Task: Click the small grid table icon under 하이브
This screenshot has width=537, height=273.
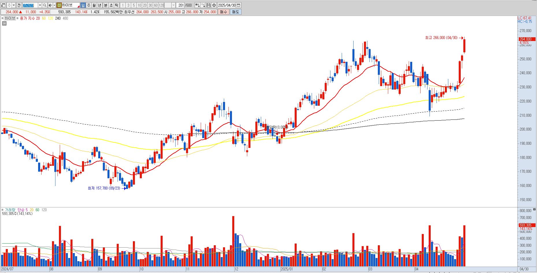Action: [4, 23]
